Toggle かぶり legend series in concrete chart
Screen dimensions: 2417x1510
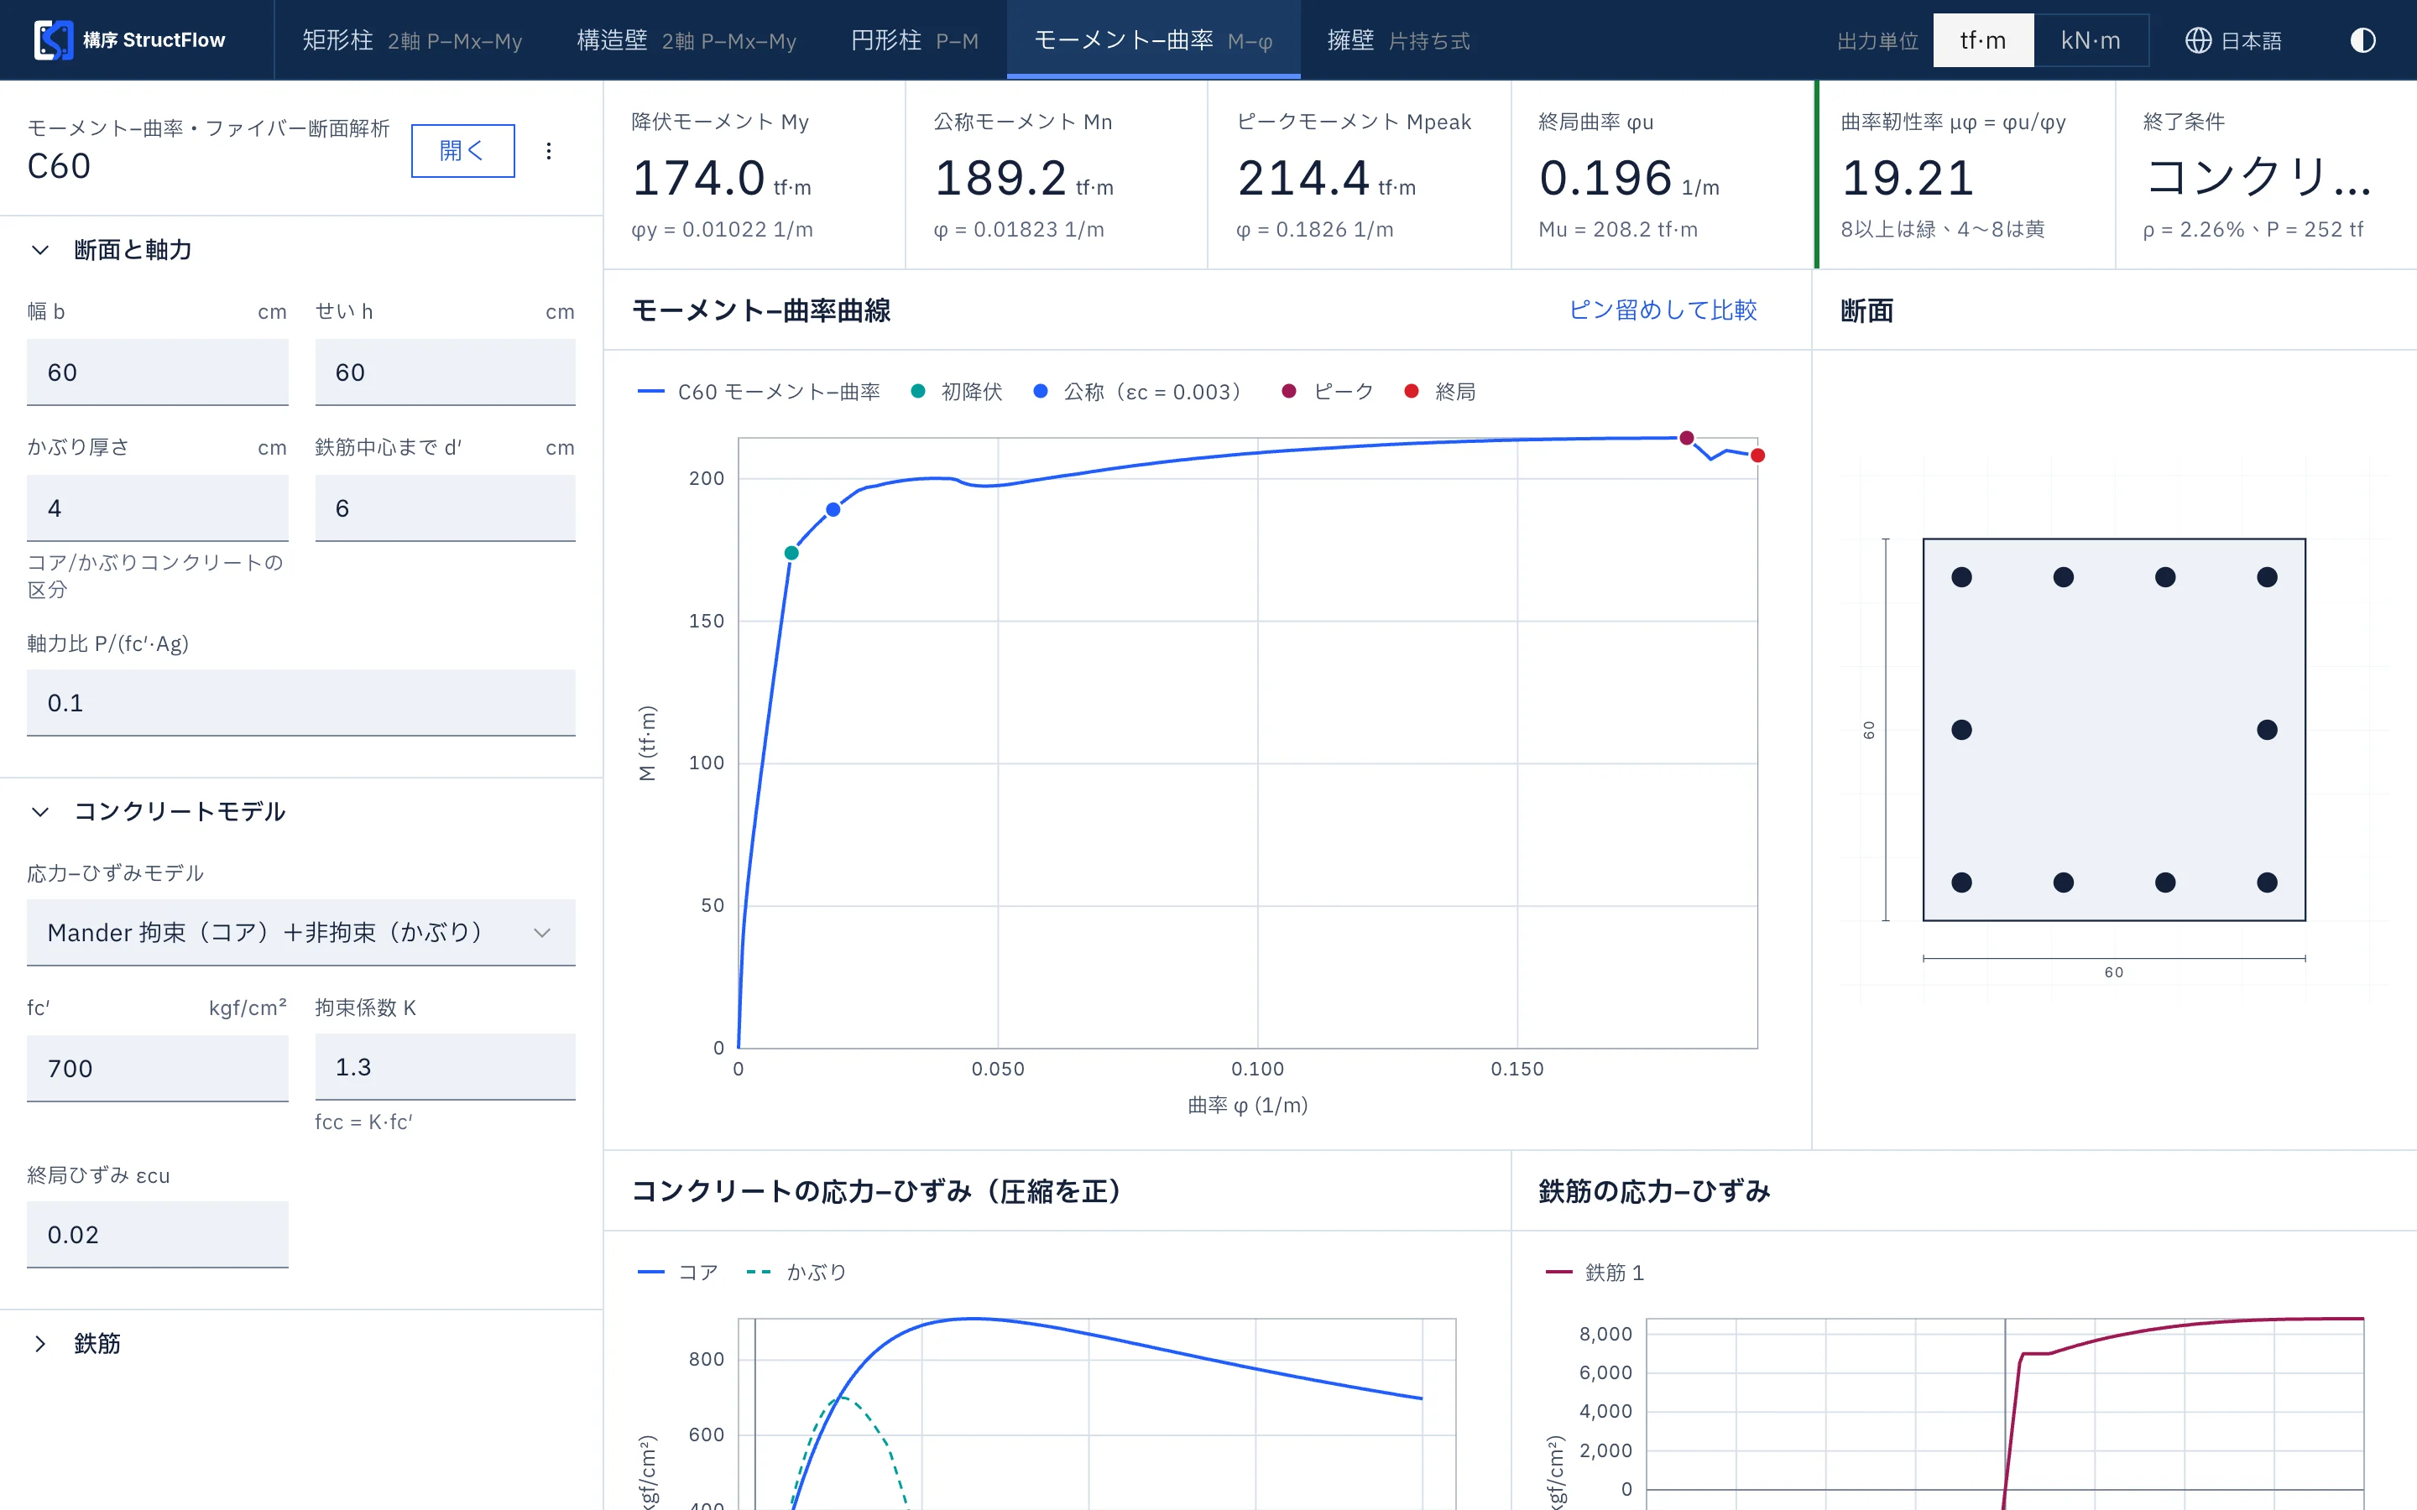point(796,1273)
